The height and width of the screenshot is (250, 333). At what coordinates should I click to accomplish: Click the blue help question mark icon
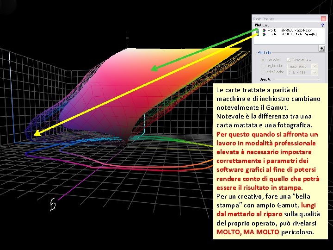coord(323,25)
